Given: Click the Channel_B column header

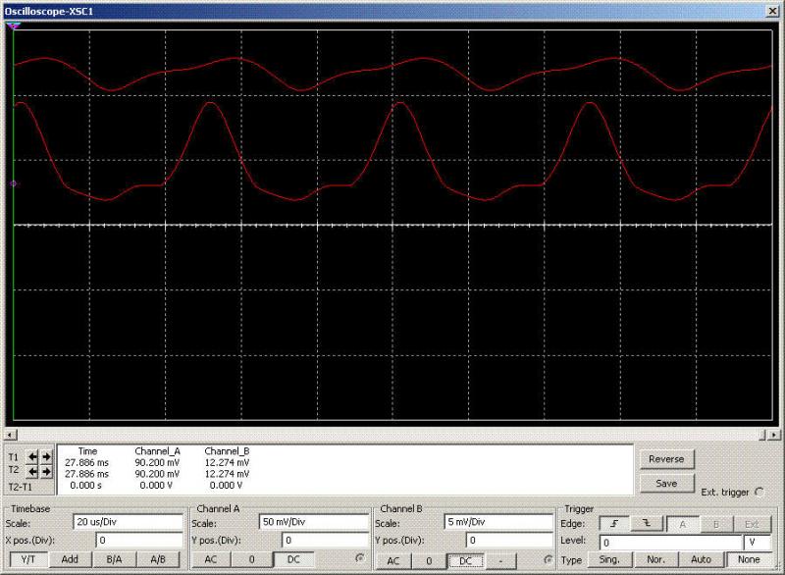Looking at the screenshot, I should (x=227, y=451).
